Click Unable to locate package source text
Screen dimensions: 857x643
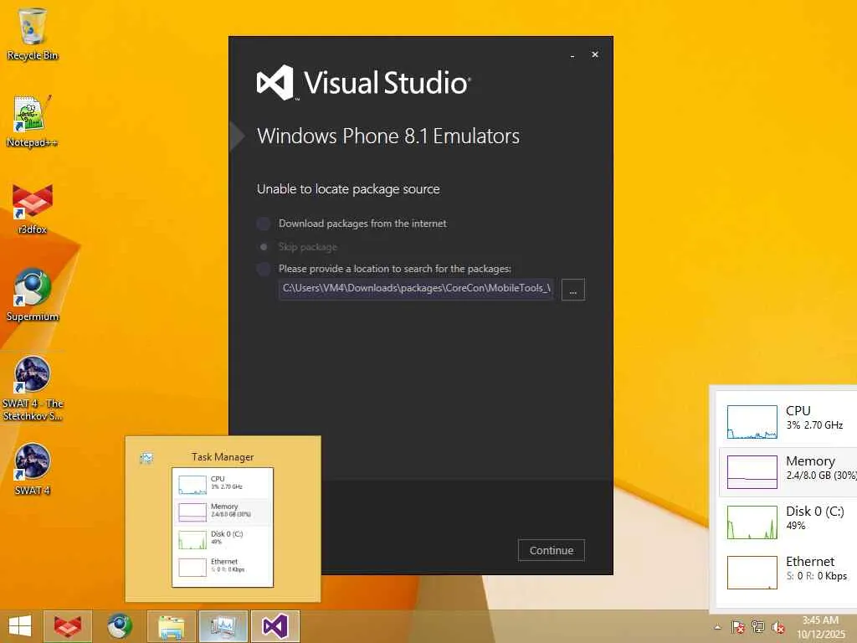(348, 189)
